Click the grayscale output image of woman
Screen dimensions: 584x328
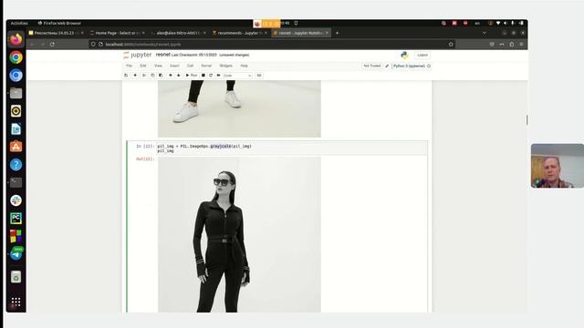(x=239, y=235)
